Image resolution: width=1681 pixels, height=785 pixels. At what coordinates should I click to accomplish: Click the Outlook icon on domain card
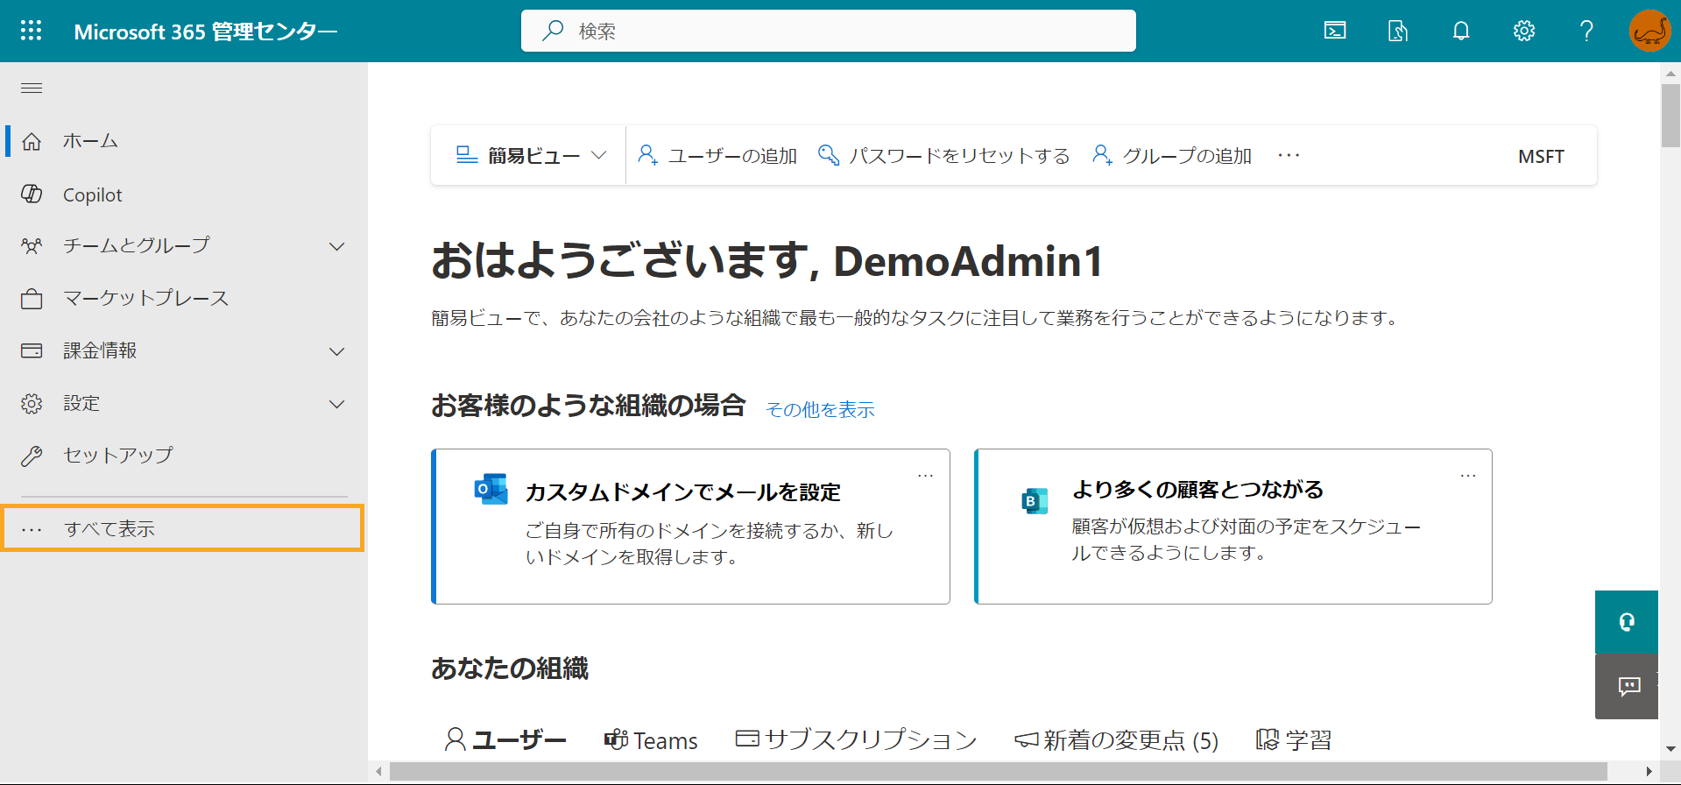[x=491, y=489]
